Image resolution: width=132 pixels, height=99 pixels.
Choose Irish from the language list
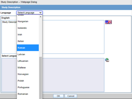click(28, 35)
